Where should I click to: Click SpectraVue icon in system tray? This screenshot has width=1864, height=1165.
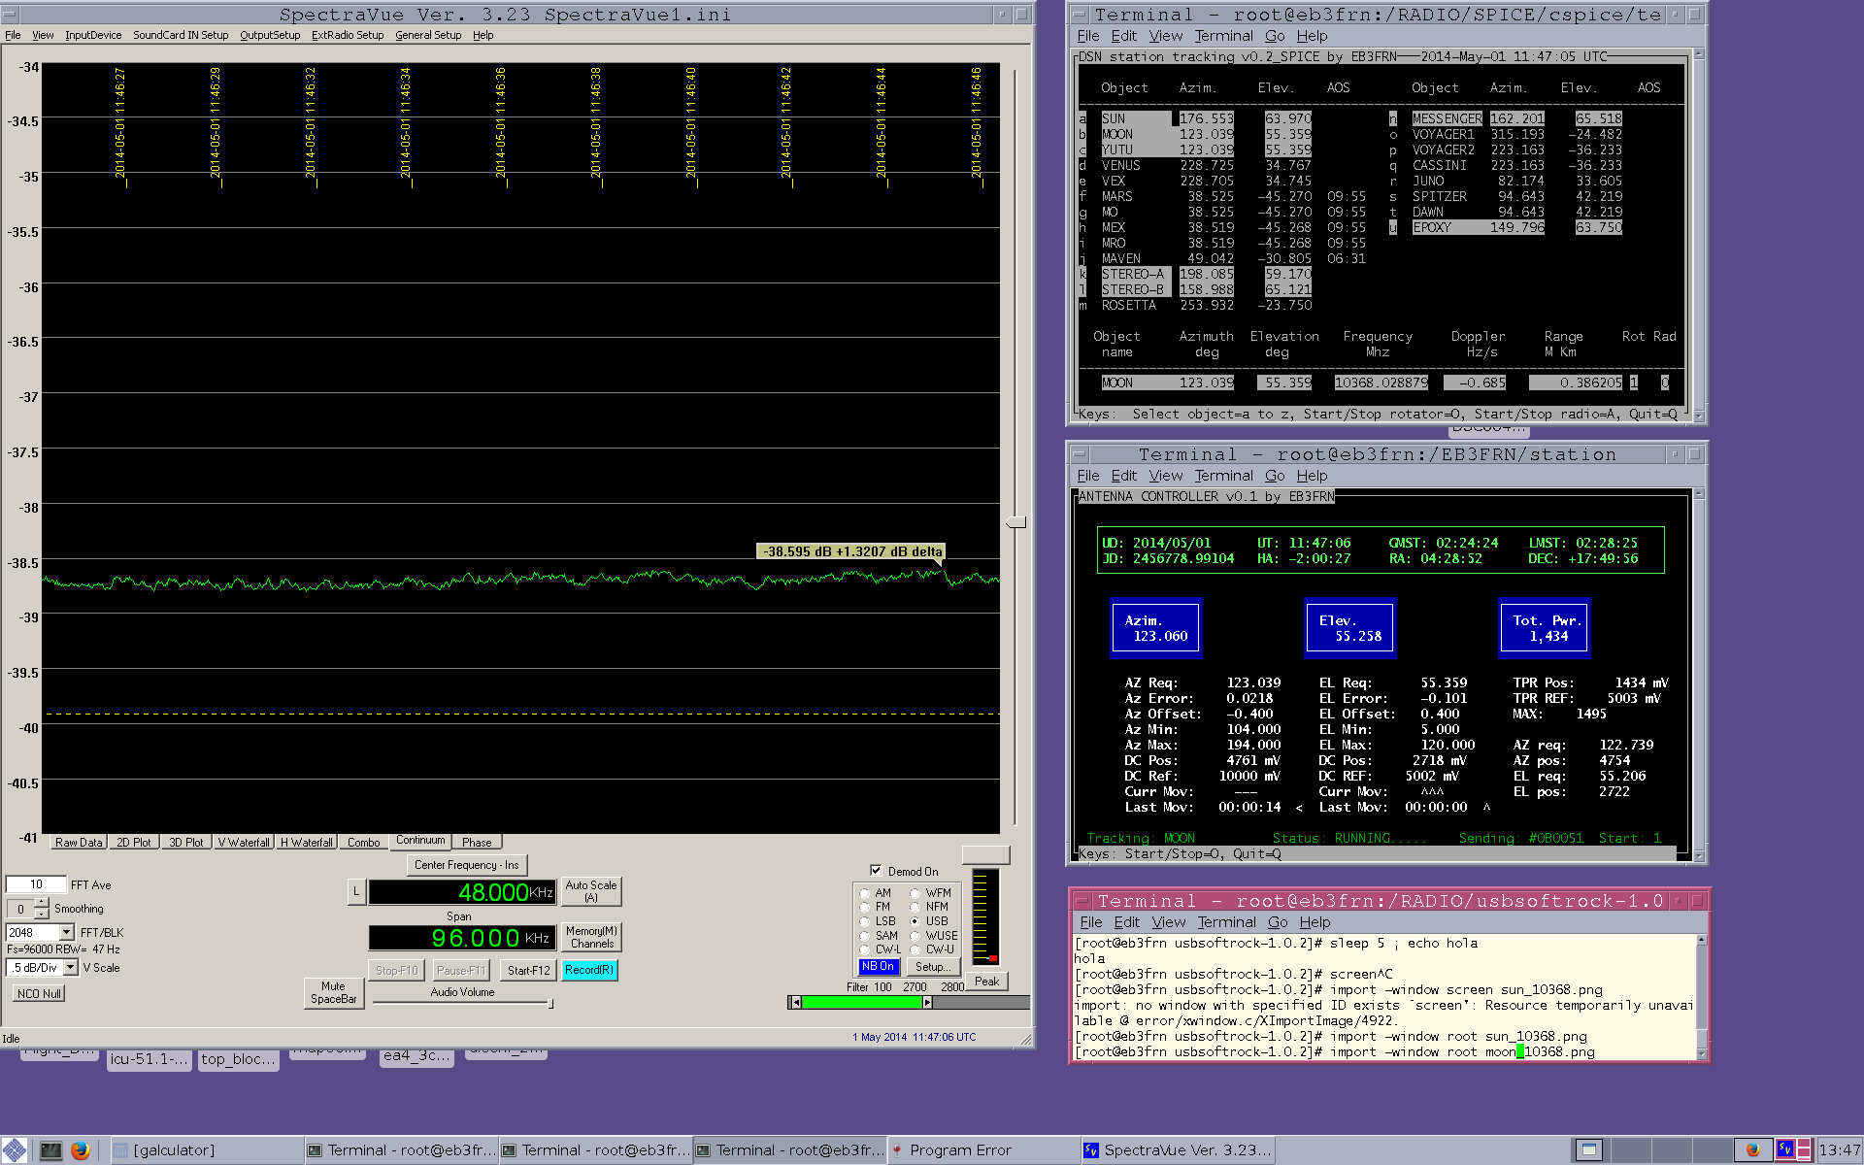click(x=1784, y=1149)
